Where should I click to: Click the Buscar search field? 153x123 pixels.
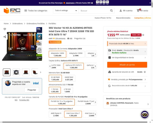(94, 11)
